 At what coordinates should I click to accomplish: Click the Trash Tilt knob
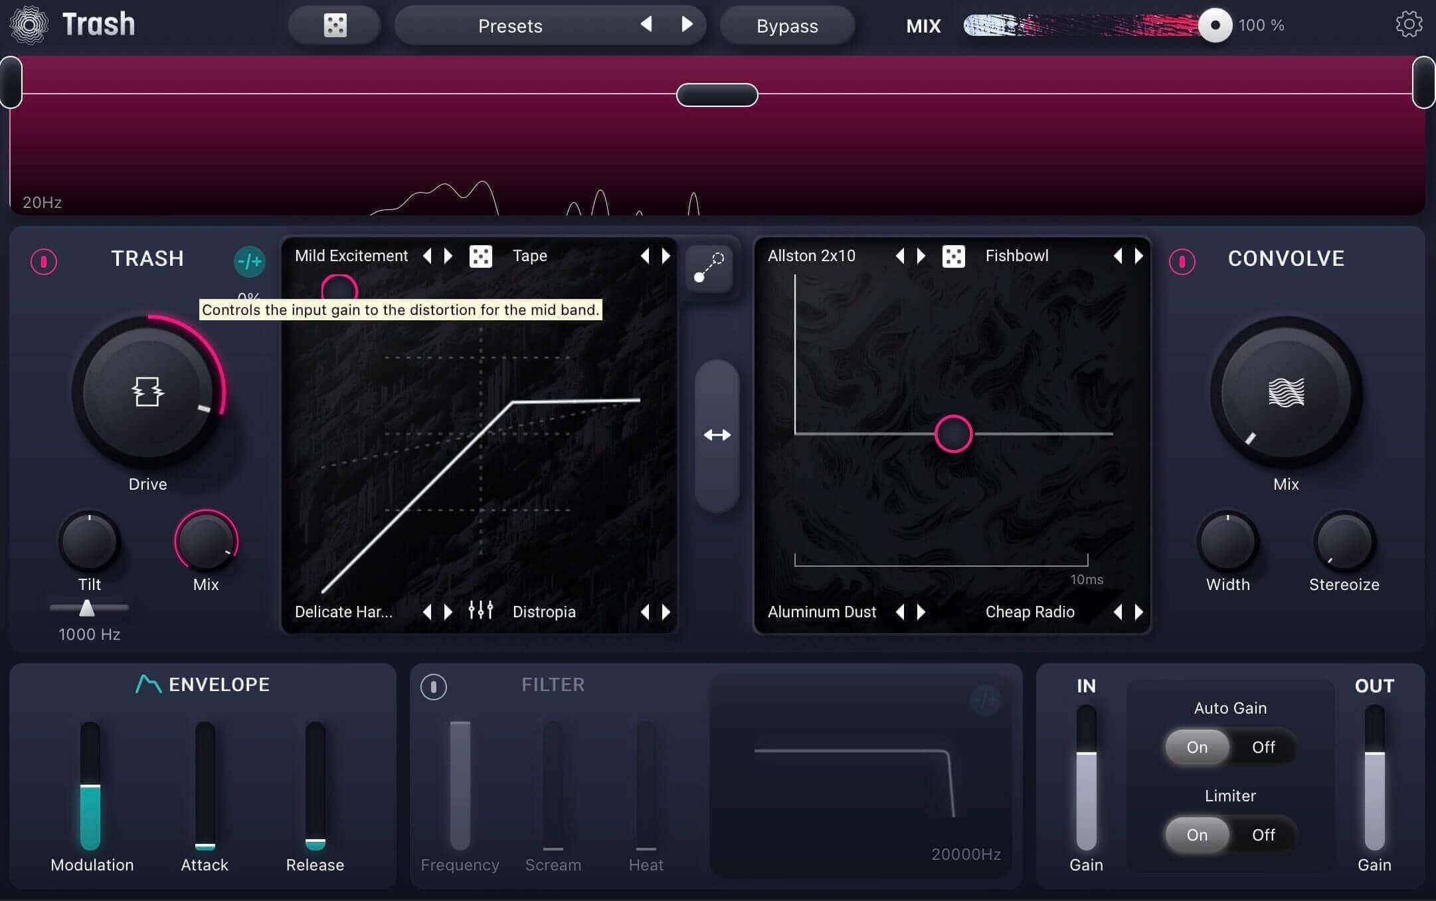89,541
